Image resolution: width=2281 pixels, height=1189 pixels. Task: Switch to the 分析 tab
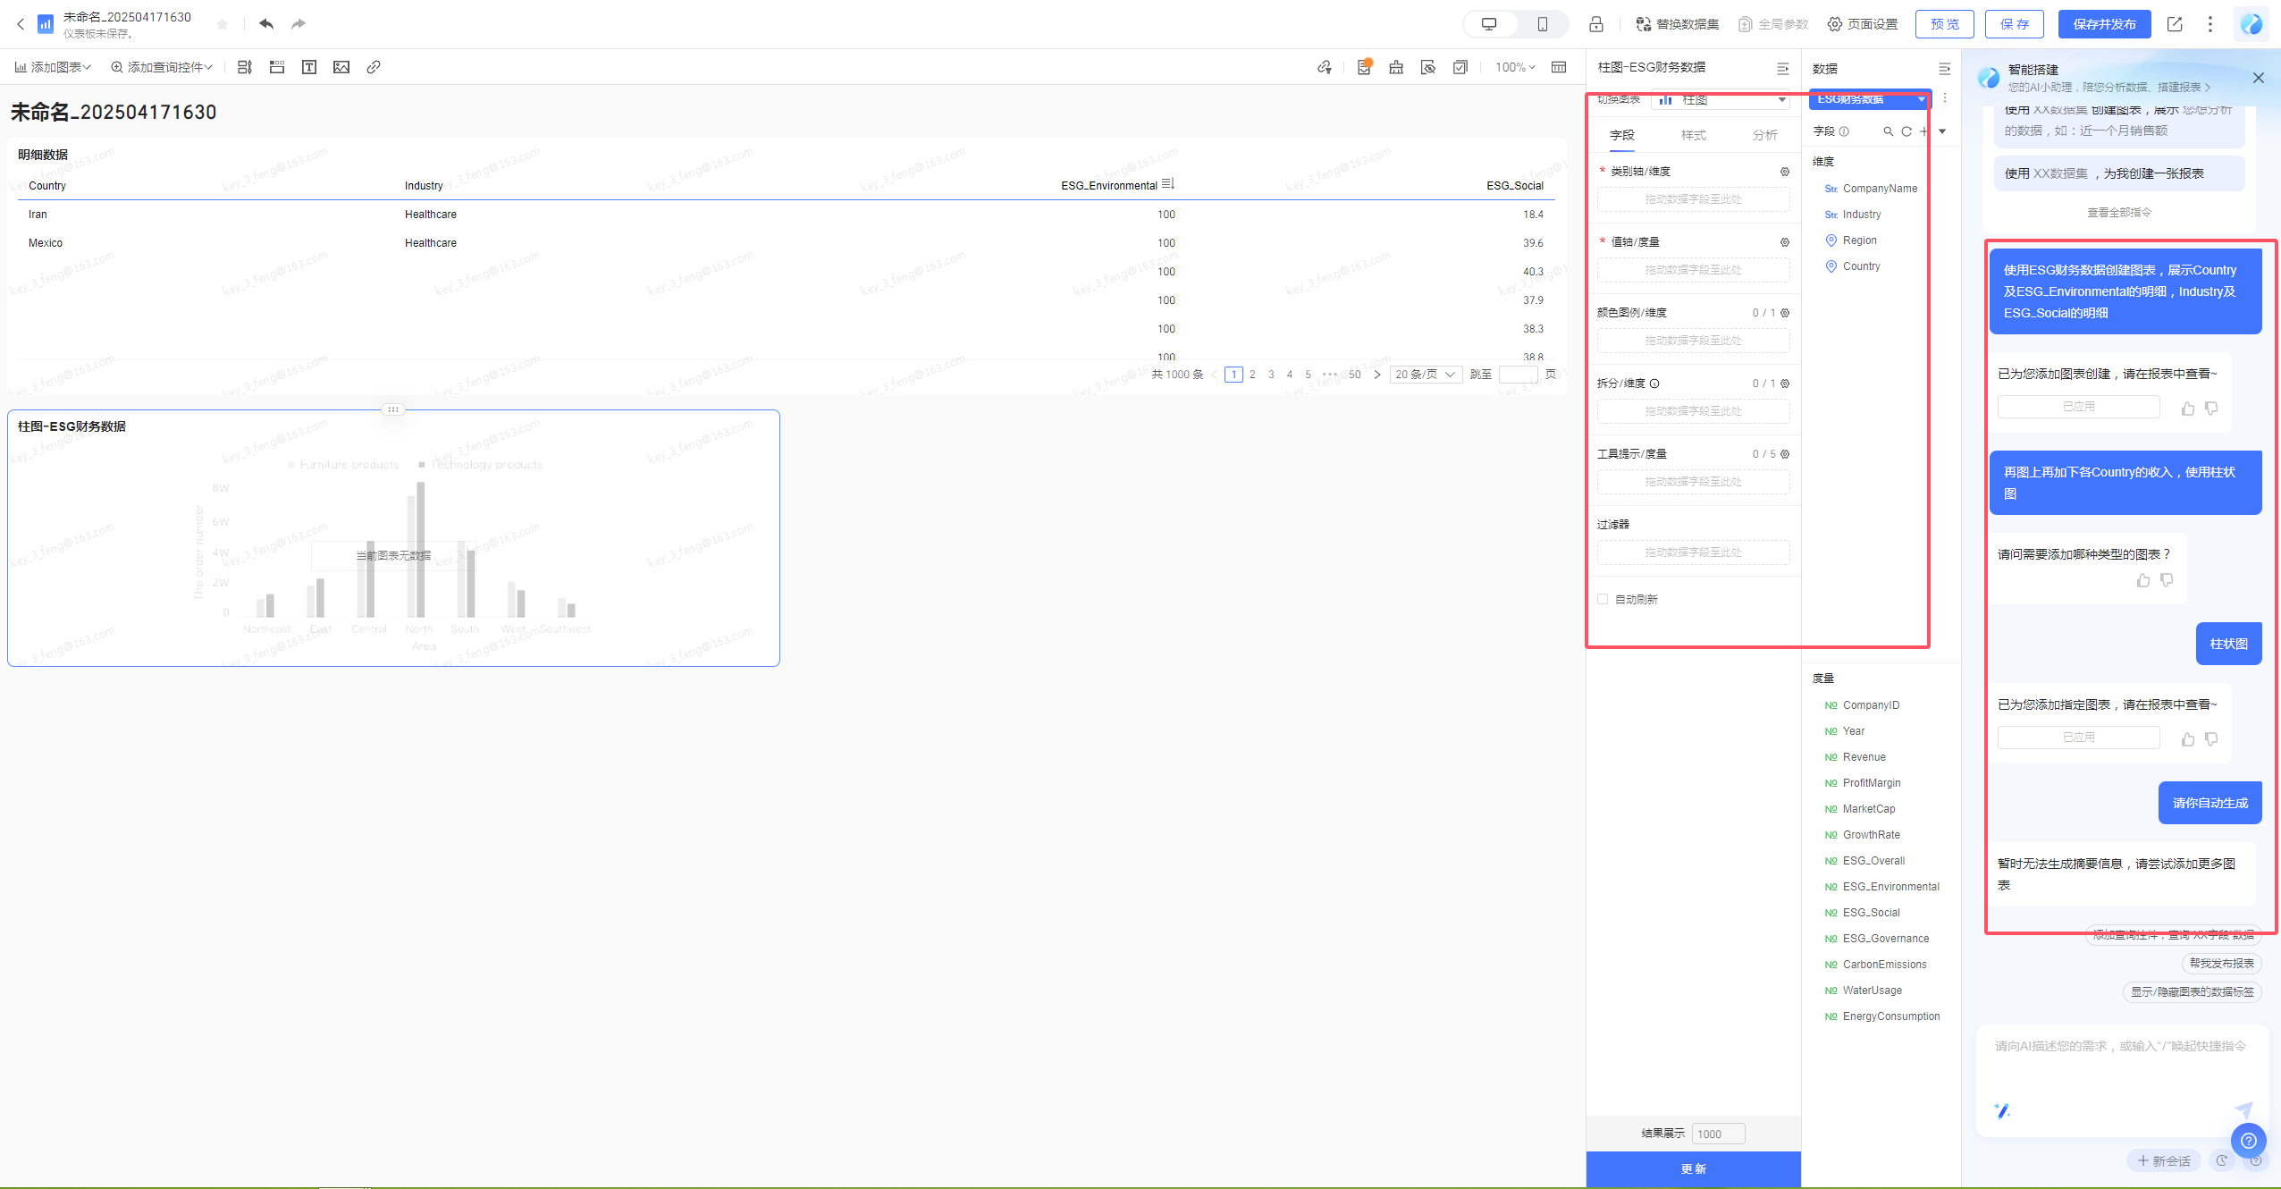click(x=1764, y=135)
